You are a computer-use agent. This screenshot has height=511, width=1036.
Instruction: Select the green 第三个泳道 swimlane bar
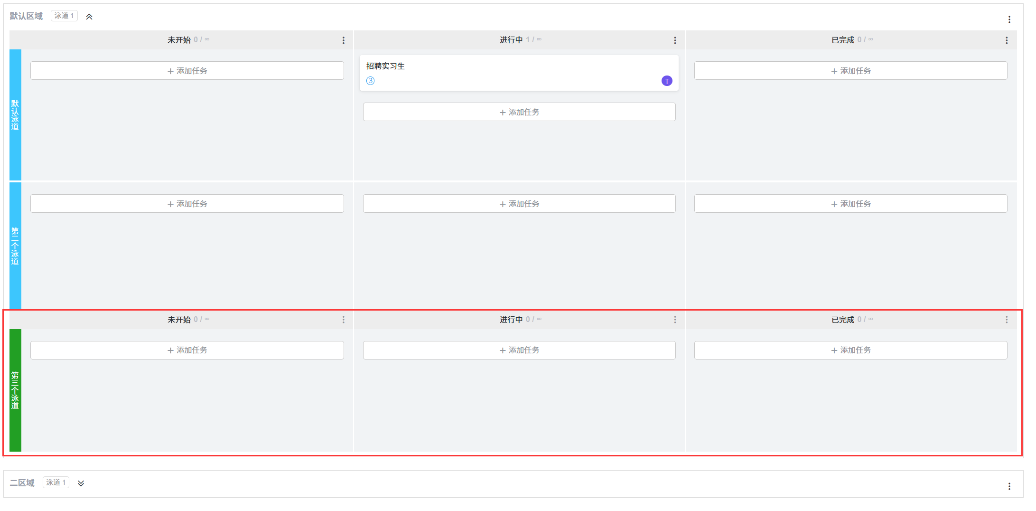[x=15, y=390]
